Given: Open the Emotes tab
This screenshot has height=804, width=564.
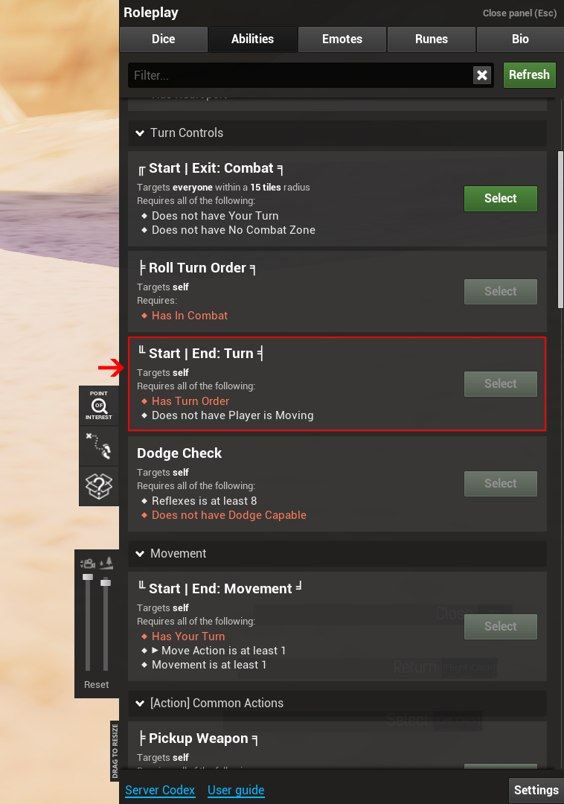Looking at the screenshot, I should click(342, 39).
